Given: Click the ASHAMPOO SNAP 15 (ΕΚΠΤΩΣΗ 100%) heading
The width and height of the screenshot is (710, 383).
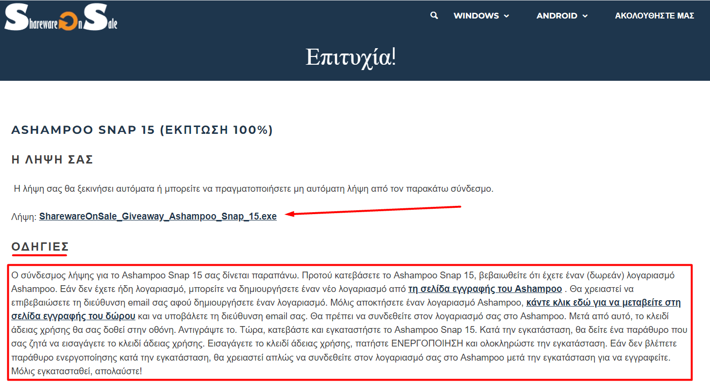Looking at the screenshot, I should click(x=142, y=130).
